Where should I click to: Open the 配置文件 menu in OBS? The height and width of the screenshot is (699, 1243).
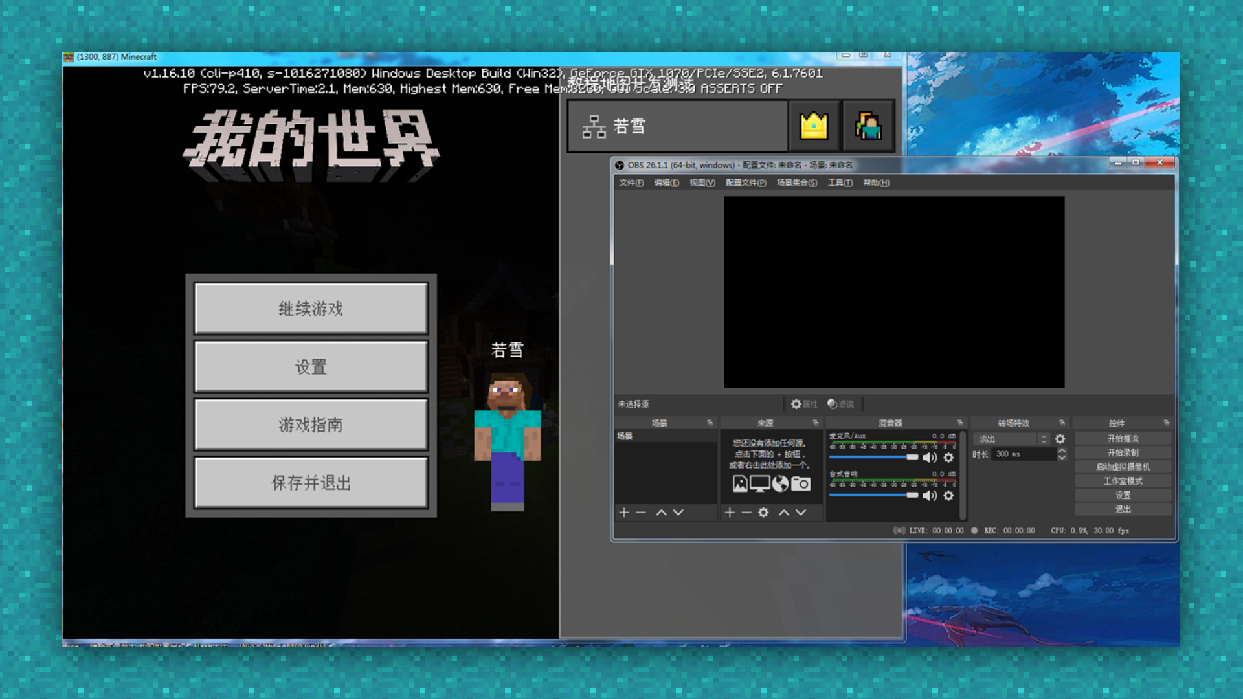(x=746, y=183)
